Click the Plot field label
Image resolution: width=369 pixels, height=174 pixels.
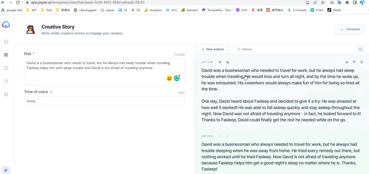tap(28, 54)
